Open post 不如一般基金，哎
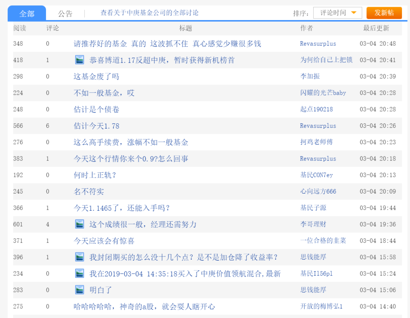This screenshot has width=410, height=318. tap(104, 93)
